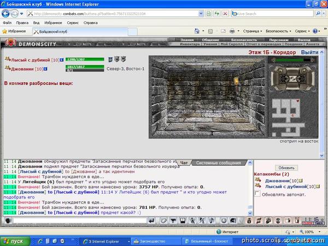Click the icon just left of clock
Image resolution: width=328 pixels, height=246 pixels.
pos(297,220)
